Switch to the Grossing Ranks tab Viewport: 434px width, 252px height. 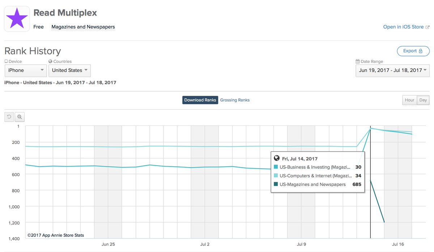[235, 100]
